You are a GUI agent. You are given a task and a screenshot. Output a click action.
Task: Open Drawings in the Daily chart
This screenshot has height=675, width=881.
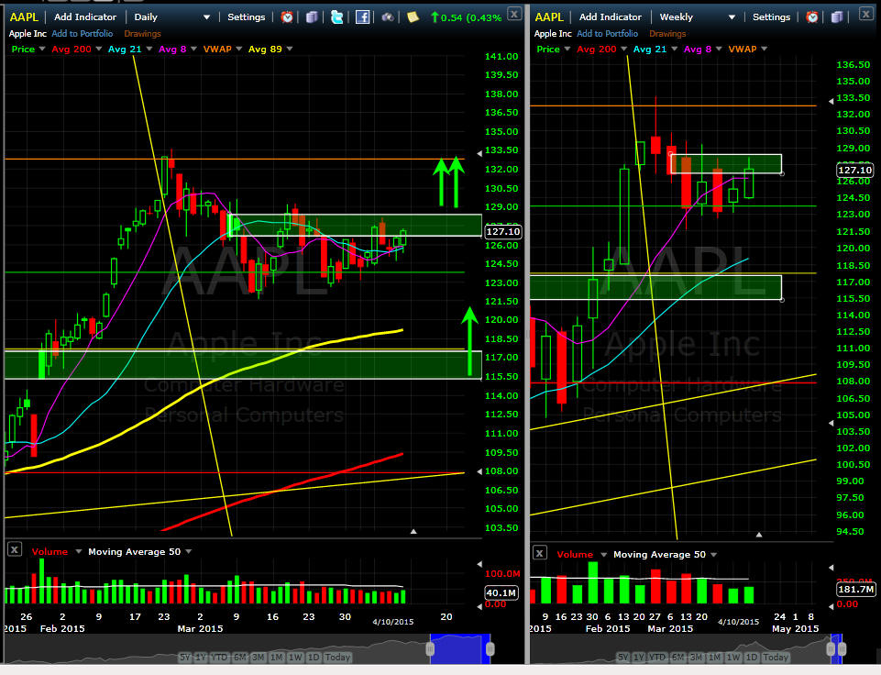142,34
